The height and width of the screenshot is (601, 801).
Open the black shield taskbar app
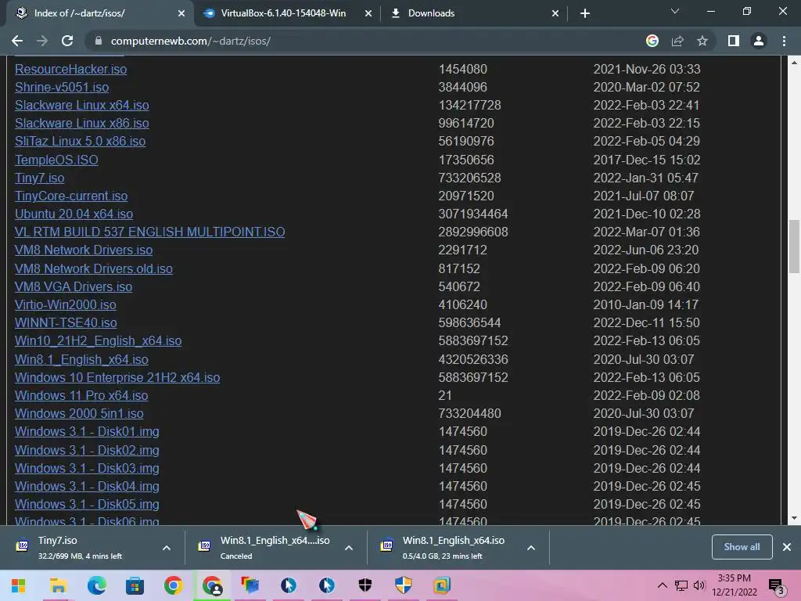(365, 585)
